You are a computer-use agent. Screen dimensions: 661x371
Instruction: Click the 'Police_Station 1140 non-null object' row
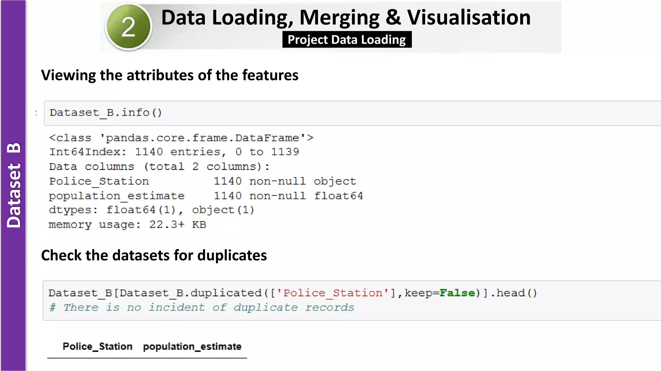(202, 181)
